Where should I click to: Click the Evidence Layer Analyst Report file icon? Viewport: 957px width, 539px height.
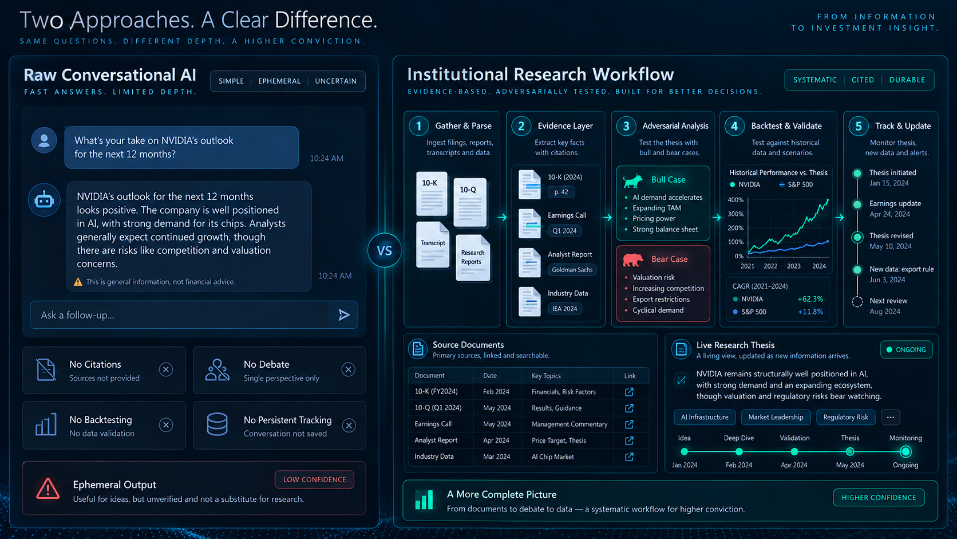tap(529, 262)
